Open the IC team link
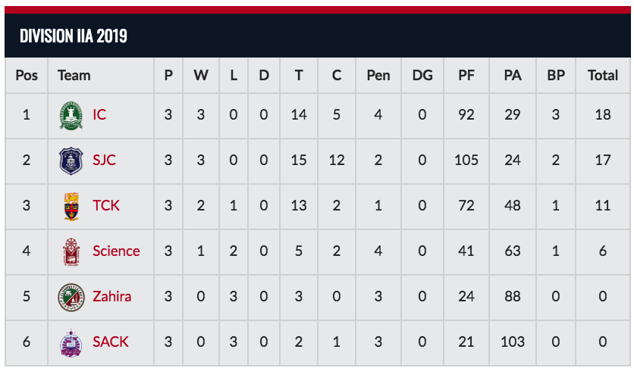The width and height of the screenshot is (634, 368). click(x=99, y=115)
